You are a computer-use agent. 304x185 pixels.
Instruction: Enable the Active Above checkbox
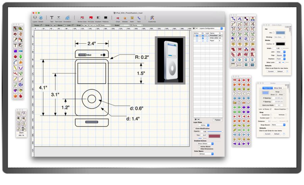click(x=199, y=147)
